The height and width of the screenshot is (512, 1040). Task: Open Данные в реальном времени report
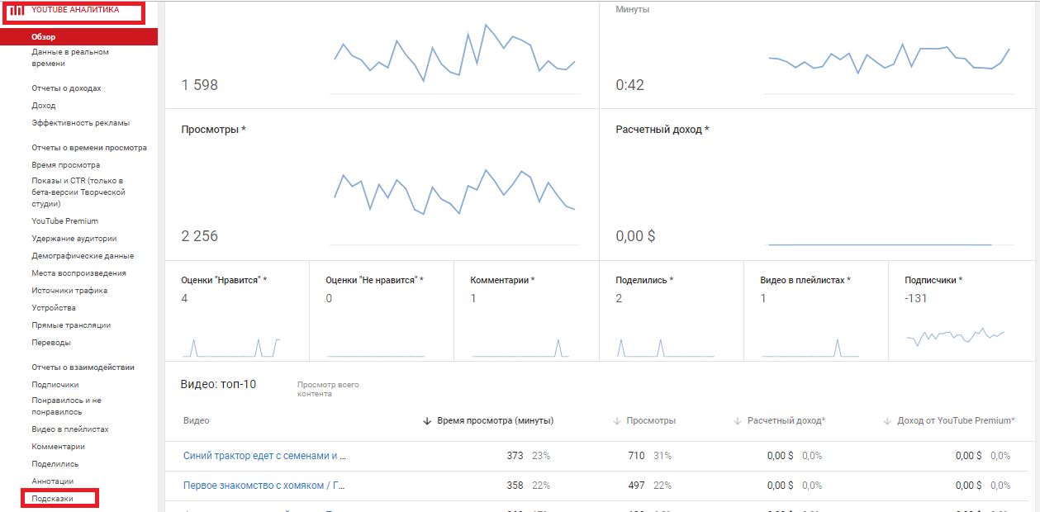(70, 57)
